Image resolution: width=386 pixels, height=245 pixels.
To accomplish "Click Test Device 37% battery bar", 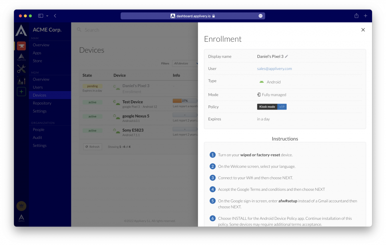I will (185, 101).
